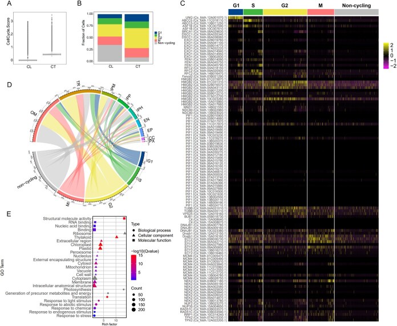Click the EP sector label on the chord diagram

(x=150, y=131)
